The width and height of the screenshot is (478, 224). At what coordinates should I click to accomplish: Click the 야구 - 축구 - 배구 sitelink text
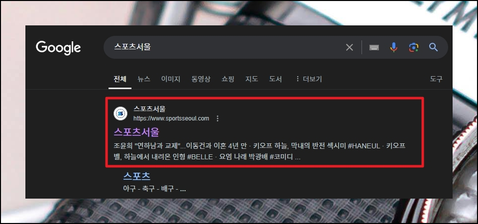[x=154, y=189]
